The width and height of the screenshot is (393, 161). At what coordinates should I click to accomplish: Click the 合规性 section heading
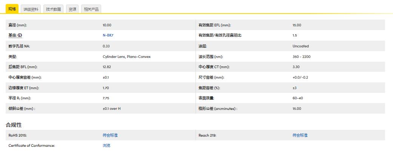[14, 125]
